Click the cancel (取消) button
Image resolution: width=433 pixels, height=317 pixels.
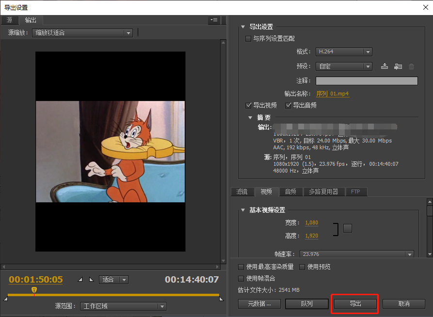(x=404, y=304)
